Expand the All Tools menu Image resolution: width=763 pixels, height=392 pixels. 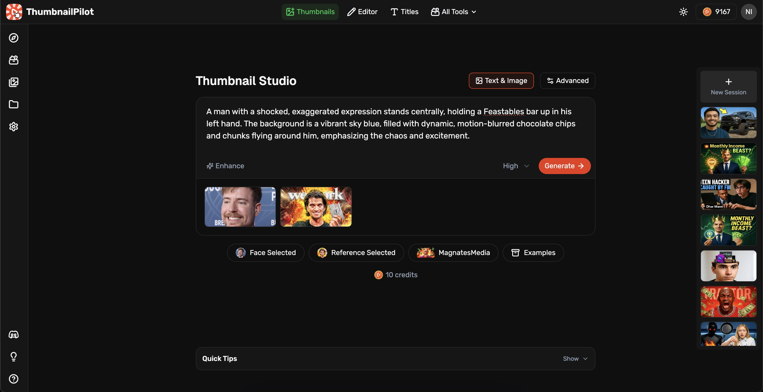(x=453, y=12)
